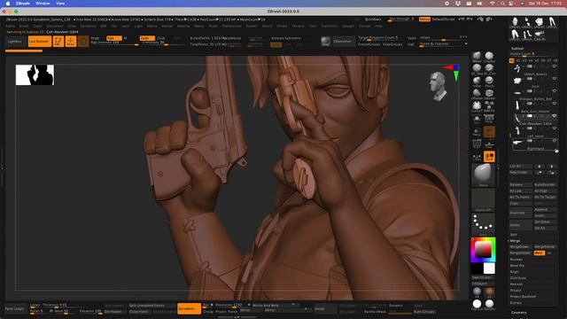This screenshot has width=567, height=319.
Task: Select the Move brush icon
Action: pyautogui.click(x=477, y=57)
